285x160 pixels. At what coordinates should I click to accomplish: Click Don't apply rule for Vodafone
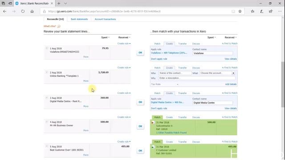[x=159, y=59]
